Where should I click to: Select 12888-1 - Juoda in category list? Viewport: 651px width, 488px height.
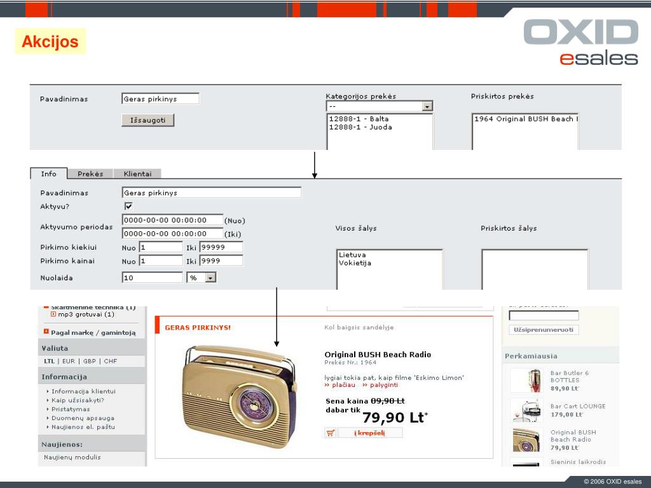click(360, 127)
